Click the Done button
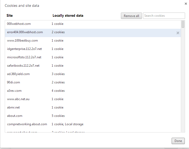Screen dimensions: 189x149 pyautogui.click(x=178, y=141)
